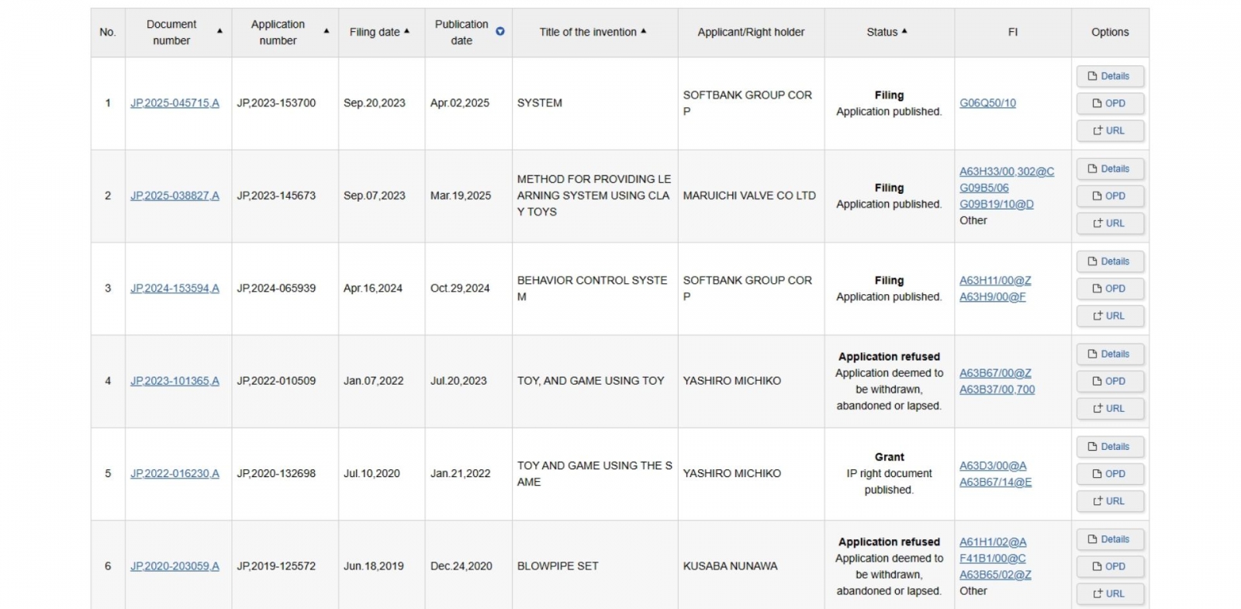Sort by Title of the invention
The height and width of the screenshot is (609, 1241).
pyautogui.click(x=643, y=31)
